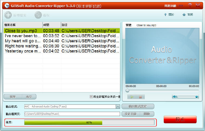The height and width of the screenshot is (131, 205).
Task: Click the feedback link in title bar
Action: click(170, 5)
